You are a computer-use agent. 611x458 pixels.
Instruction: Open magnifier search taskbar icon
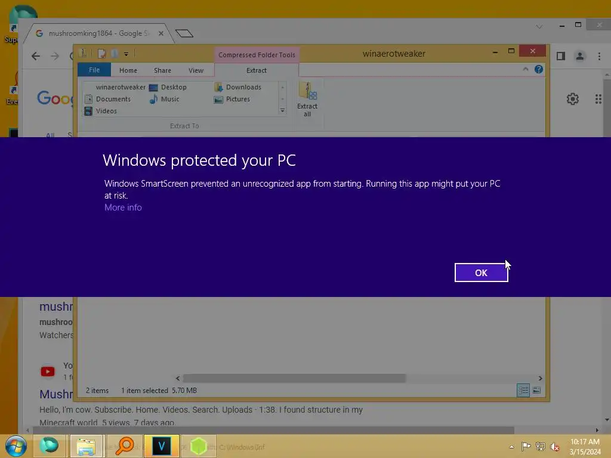pos(124,446)
